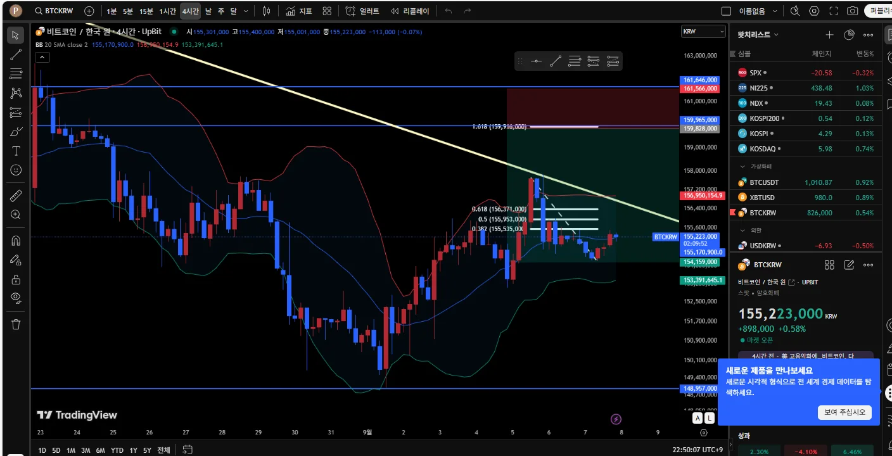The width and height of the screenshot is (892, 456).
Task: Toggle lock all drawings
Action: 16,279
